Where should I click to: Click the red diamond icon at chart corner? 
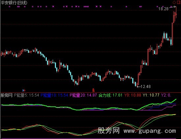pyautogui.click(x=174, y=2)
